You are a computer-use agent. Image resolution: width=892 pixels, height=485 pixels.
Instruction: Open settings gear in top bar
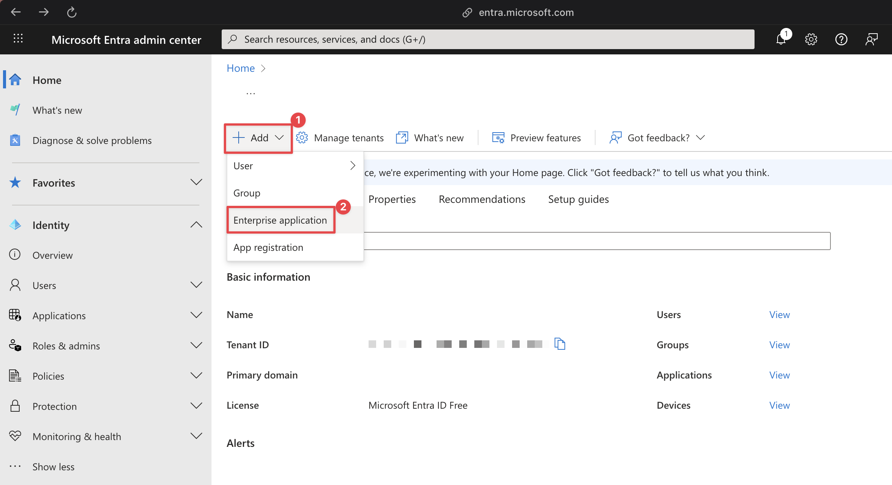coord(811,39)
